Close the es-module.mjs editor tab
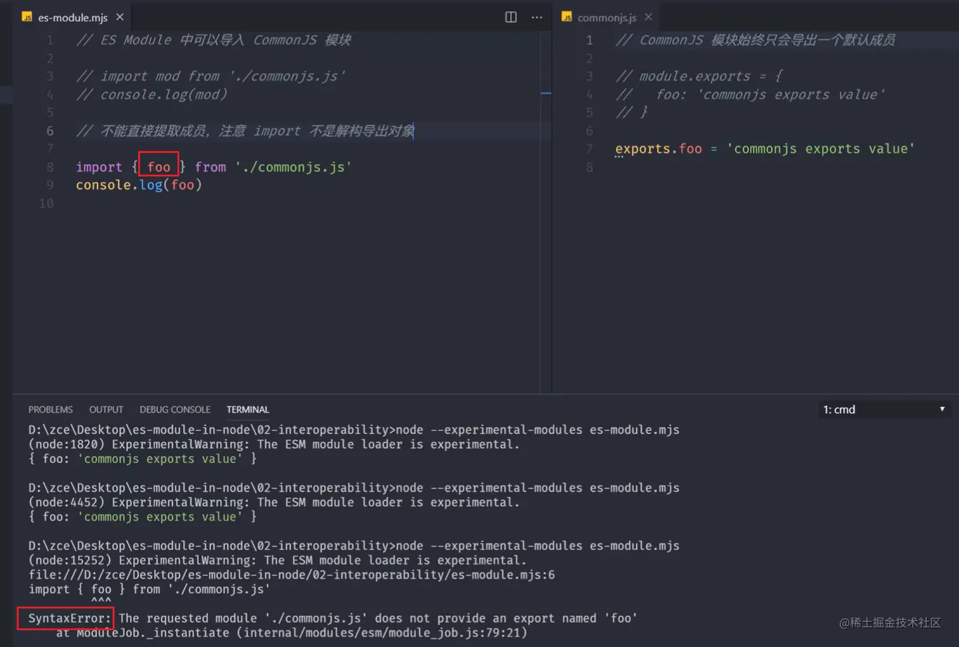 (x=119, y=17)
